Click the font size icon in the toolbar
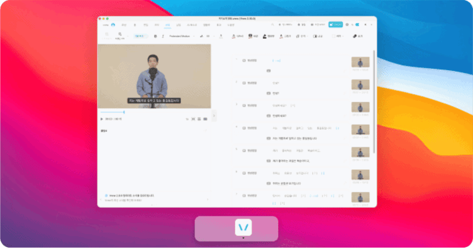 pos(202,36)
